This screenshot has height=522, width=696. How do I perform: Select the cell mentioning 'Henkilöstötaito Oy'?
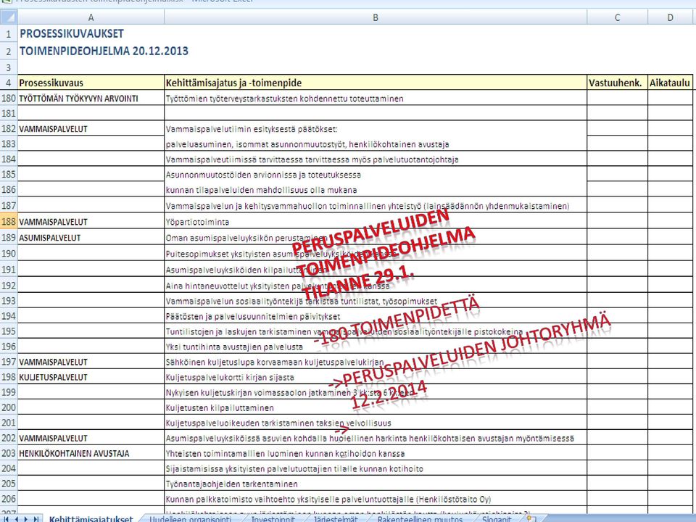click(376, 499)
